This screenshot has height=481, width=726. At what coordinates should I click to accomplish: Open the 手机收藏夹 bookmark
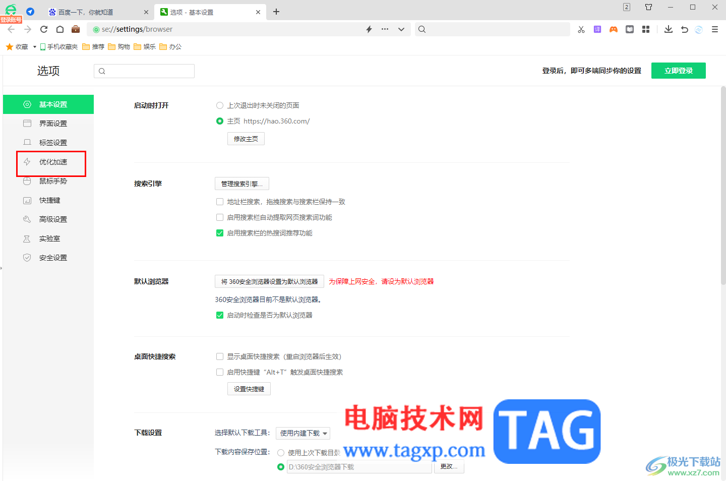click(x=59, y=47)
